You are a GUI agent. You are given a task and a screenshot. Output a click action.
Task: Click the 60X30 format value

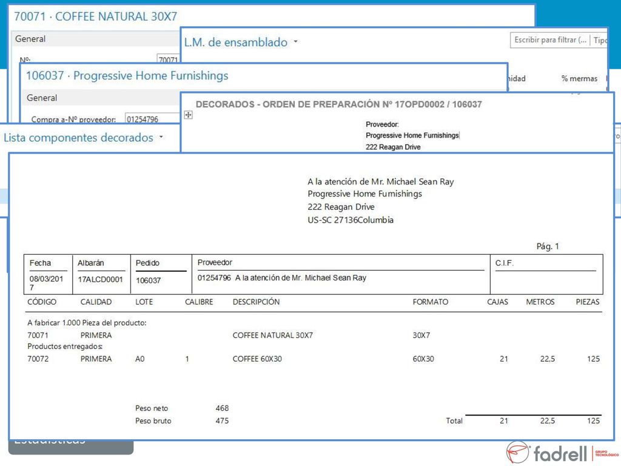click(423, 359)
